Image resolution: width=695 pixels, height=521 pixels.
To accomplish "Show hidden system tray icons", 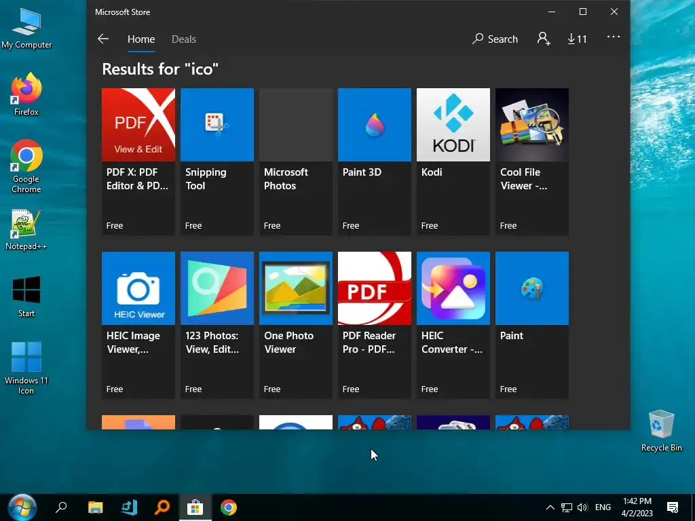I will (x=550, y=507).
